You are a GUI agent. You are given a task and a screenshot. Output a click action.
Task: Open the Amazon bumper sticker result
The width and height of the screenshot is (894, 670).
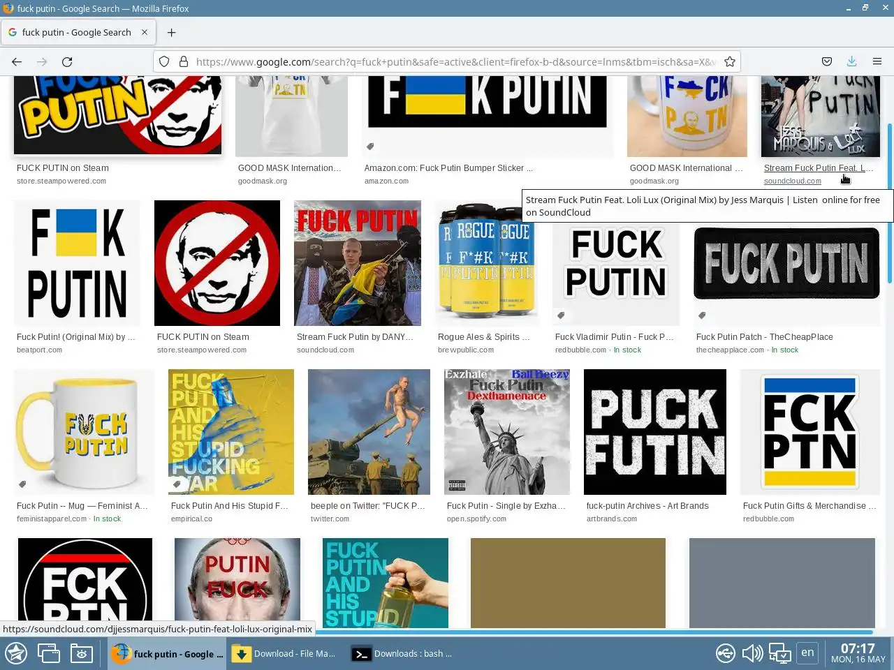448,167
